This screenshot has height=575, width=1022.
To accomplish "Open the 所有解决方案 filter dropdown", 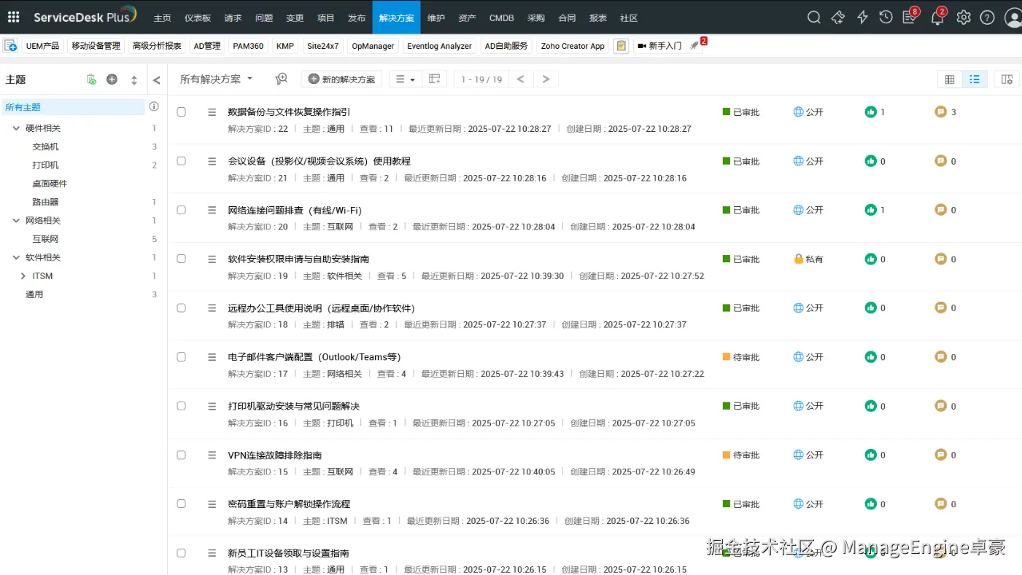I will (216, 79).
